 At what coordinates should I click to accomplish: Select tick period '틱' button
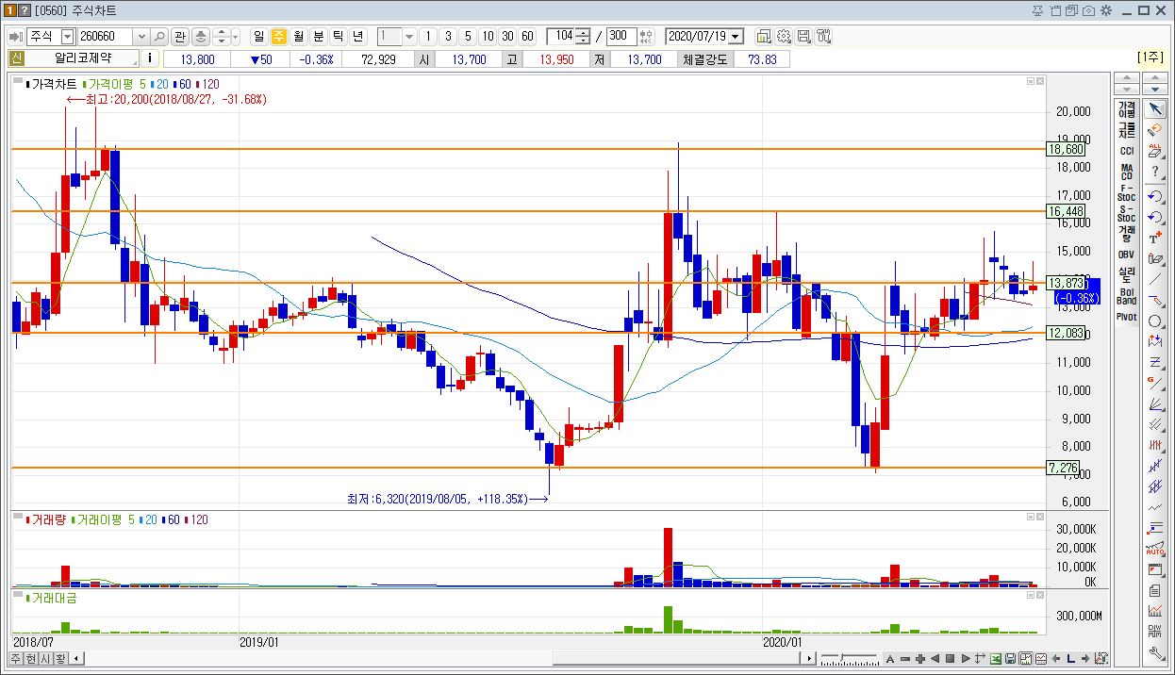(x=338, y=37)
